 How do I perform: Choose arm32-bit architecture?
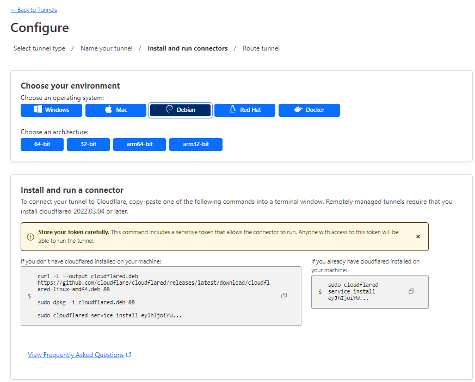[195, 144]
